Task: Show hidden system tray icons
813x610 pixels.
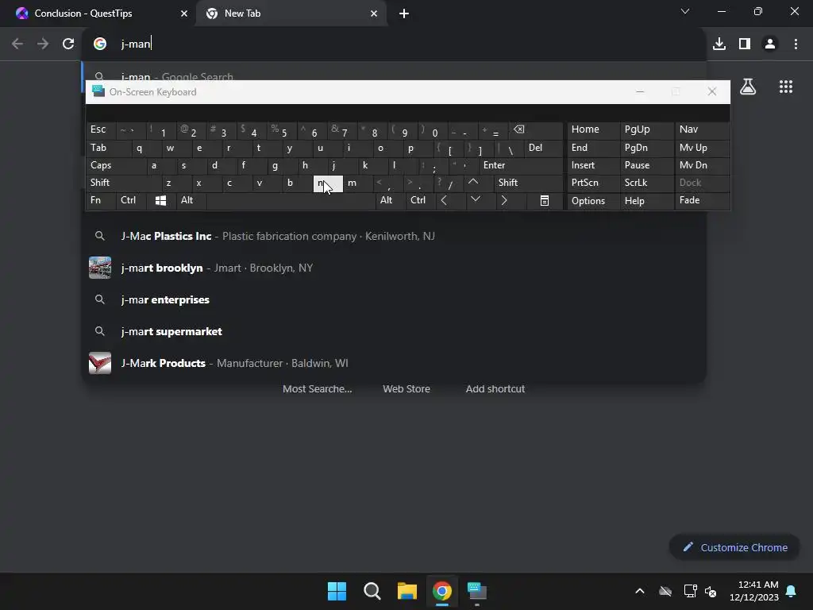Action: coord(640,591)
